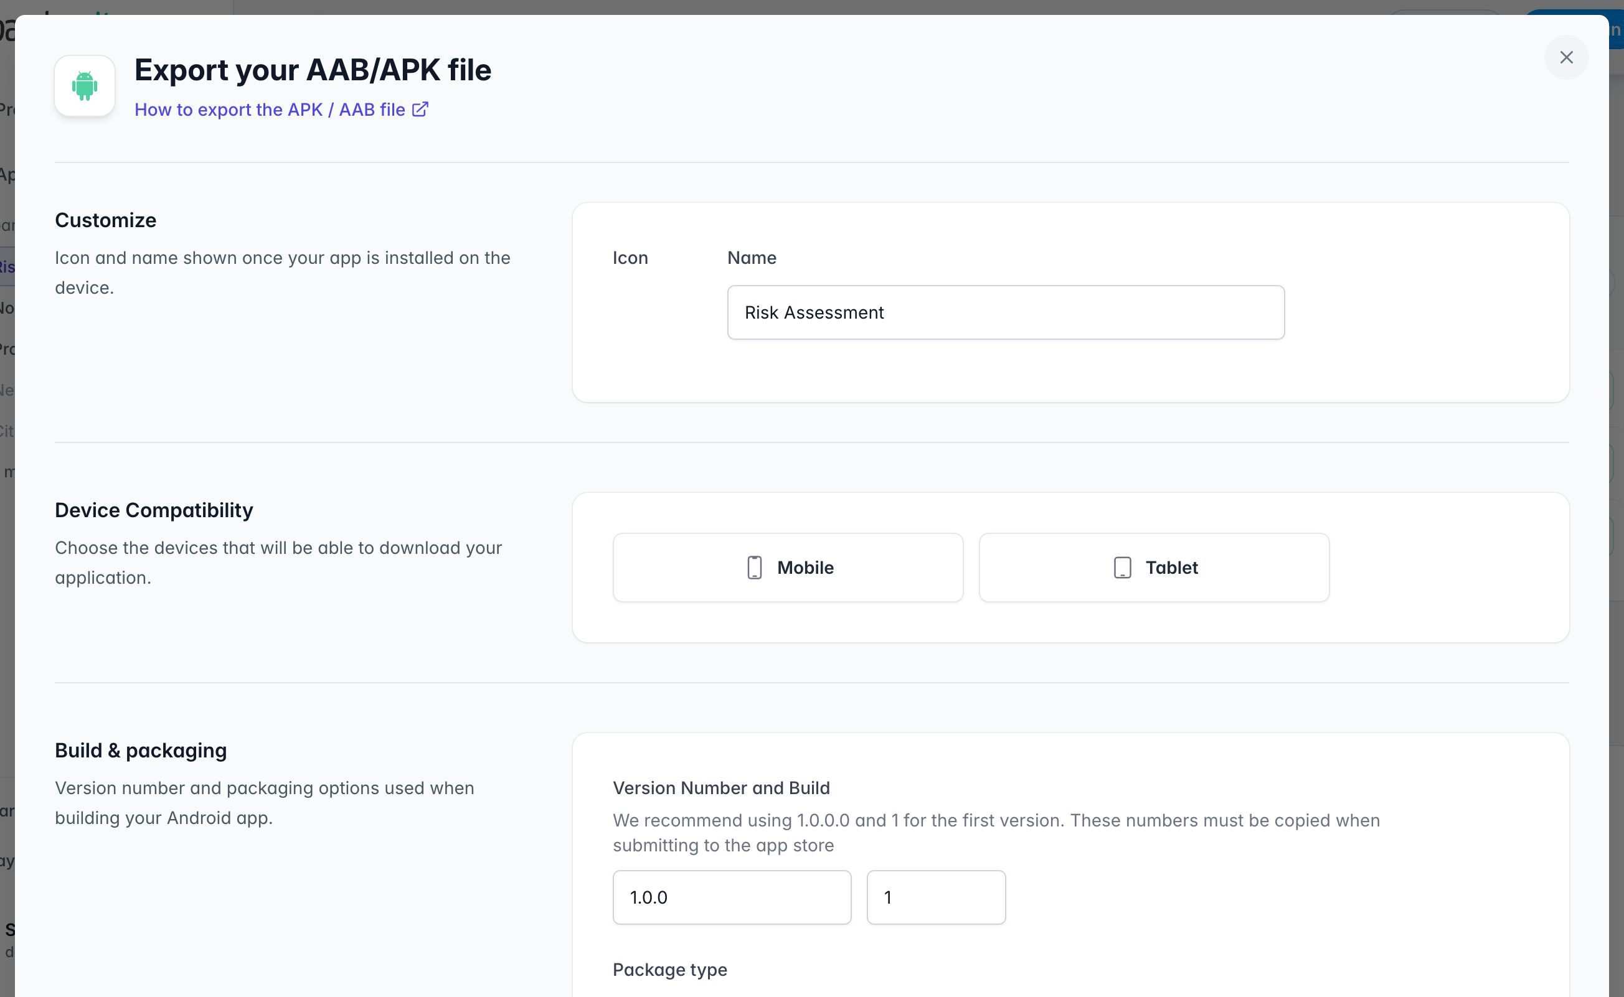Click the Package type label
Image resolution: width=1624 pixels, height=997 pixels.
pos(669,970)
